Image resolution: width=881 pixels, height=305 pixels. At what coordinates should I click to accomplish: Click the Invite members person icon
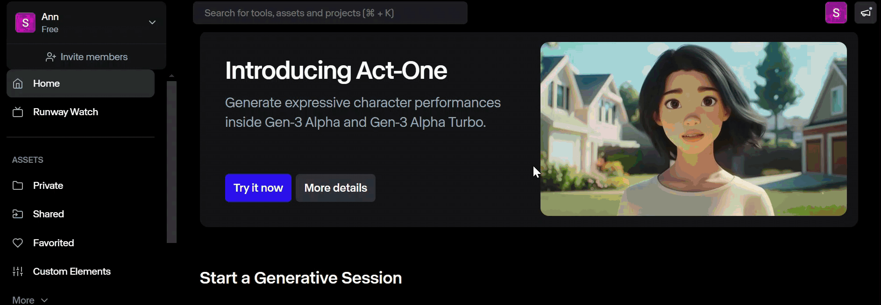[x=51, y=57]
